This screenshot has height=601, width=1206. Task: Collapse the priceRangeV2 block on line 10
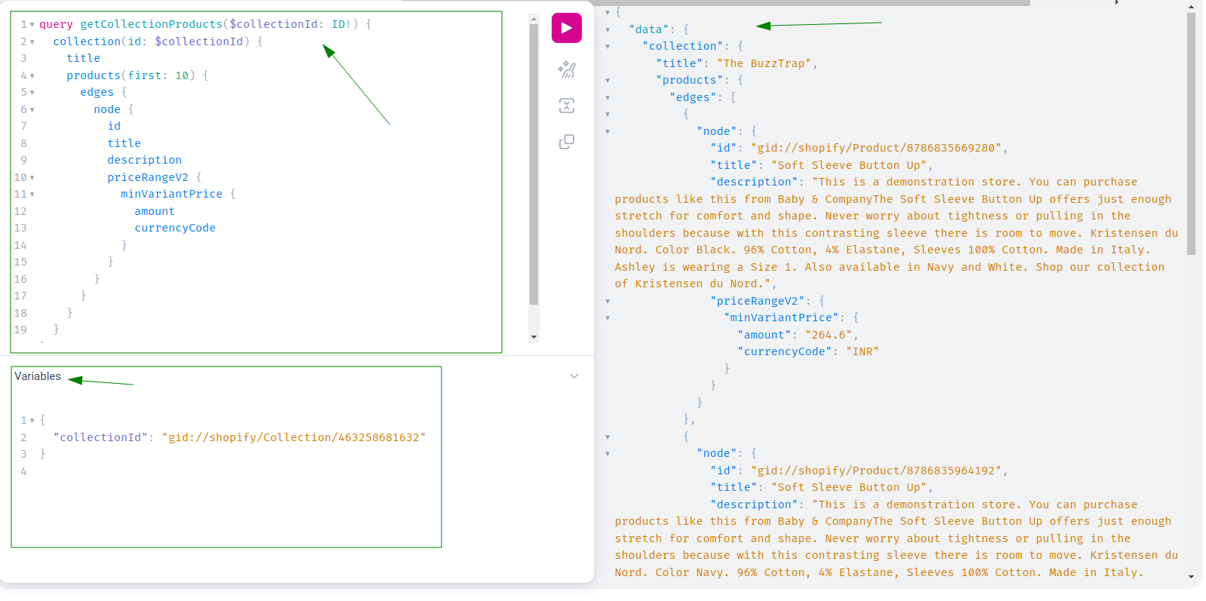point(32,178)
